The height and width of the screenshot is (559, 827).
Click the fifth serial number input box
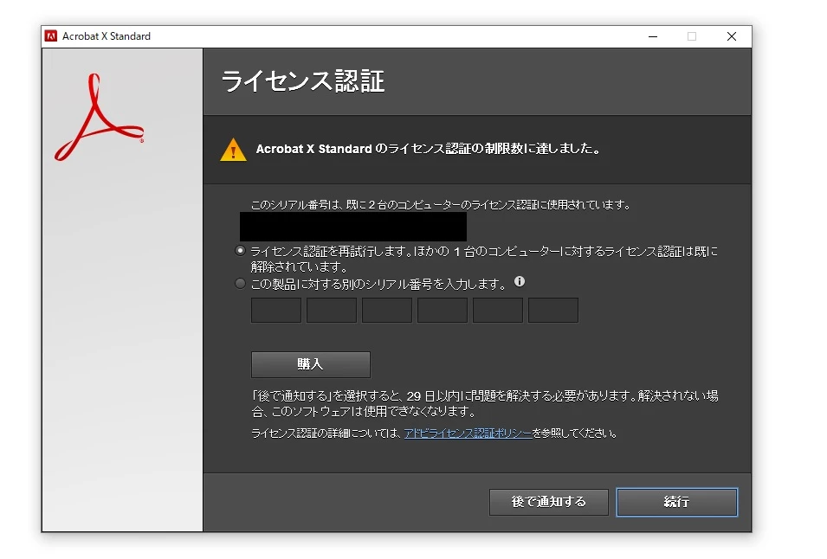coord(497,310)
